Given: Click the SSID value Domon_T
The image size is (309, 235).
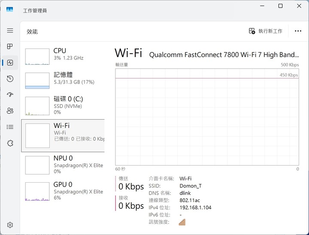Looking at the screenshot, I should pyautogui.click(x=191, y=186).
